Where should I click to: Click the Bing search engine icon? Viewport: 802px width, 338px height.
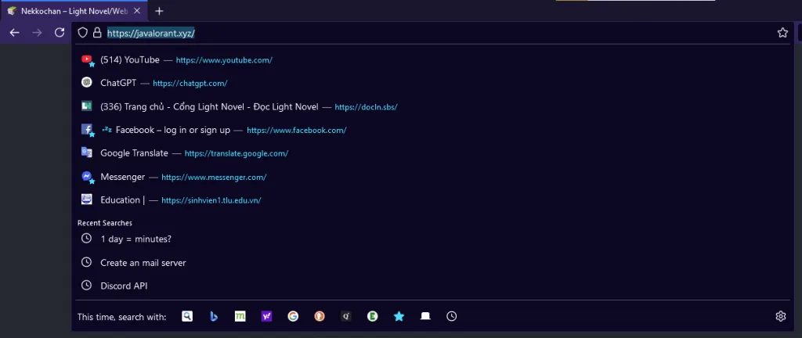click(213, 316)
